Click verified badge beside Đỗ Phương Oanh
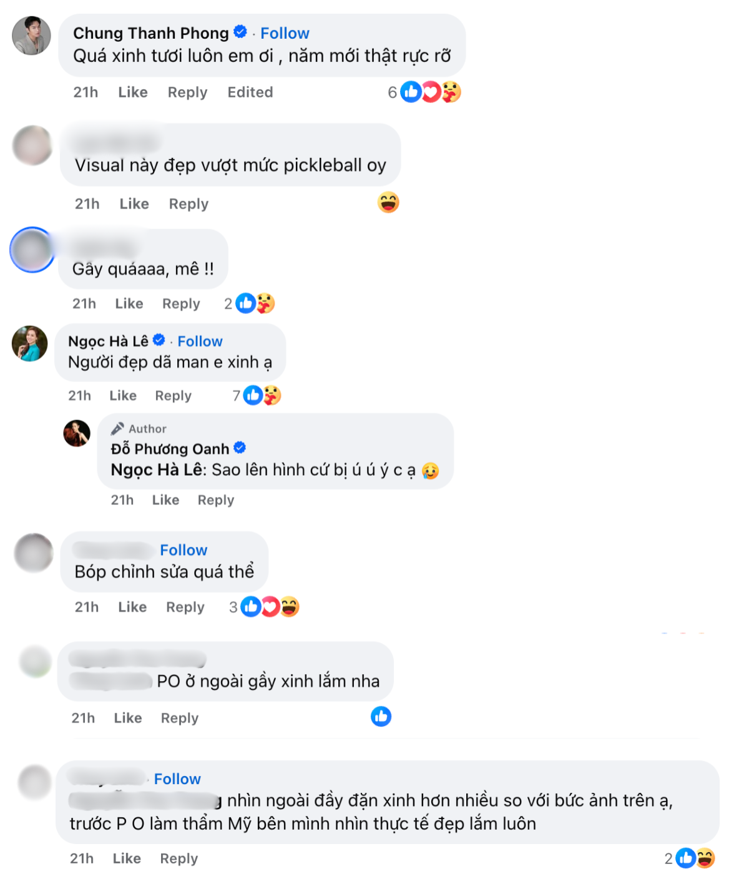Image resolution: width=749 pixels, height=874 pixels. (240, 448)
